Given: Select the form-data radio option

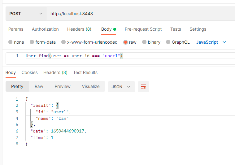Looking at the screenshot, I should [32, 42].
